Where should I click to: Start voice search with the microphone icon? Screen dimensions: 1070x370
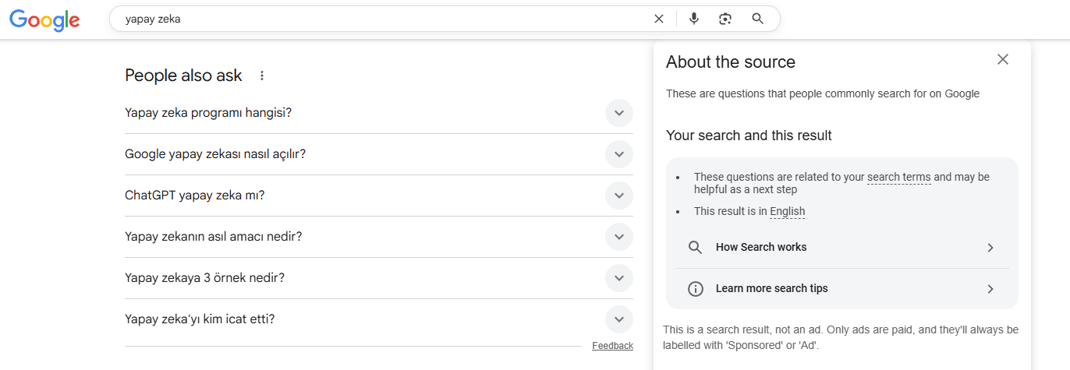694,19
